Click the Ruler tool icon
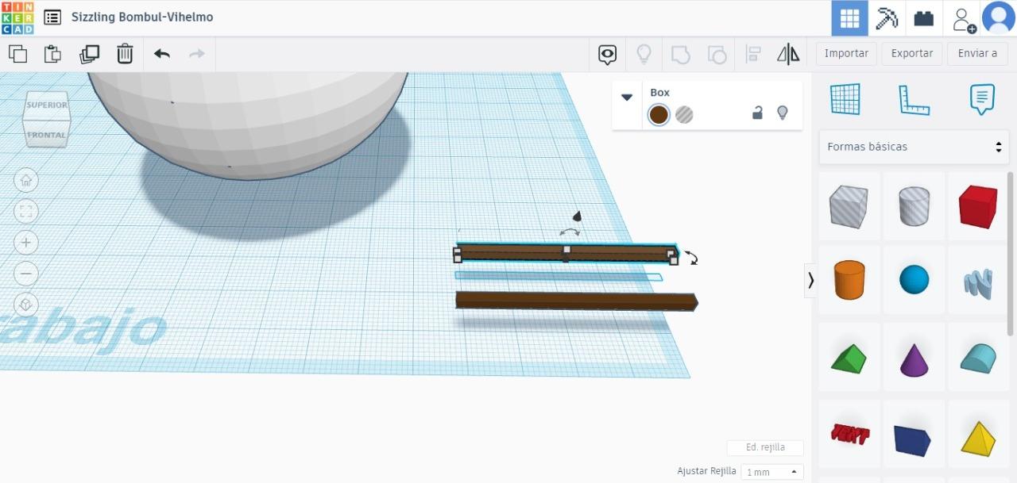Viewport: 1017px width, 483px height. coord(914,100)
